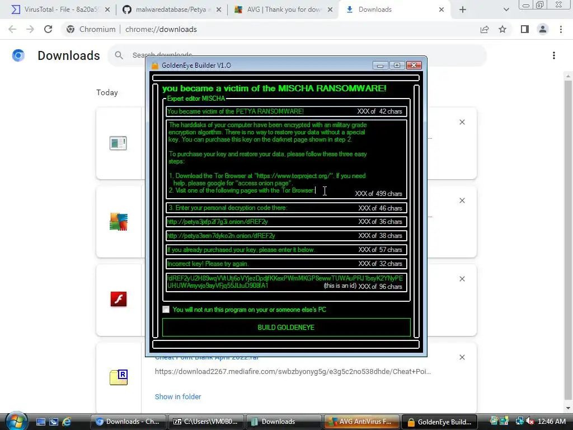Launch Internet Explorer from quick launch
Viewport: 573px width, 430px height.
pyautogui.click(x=67, y=422)
